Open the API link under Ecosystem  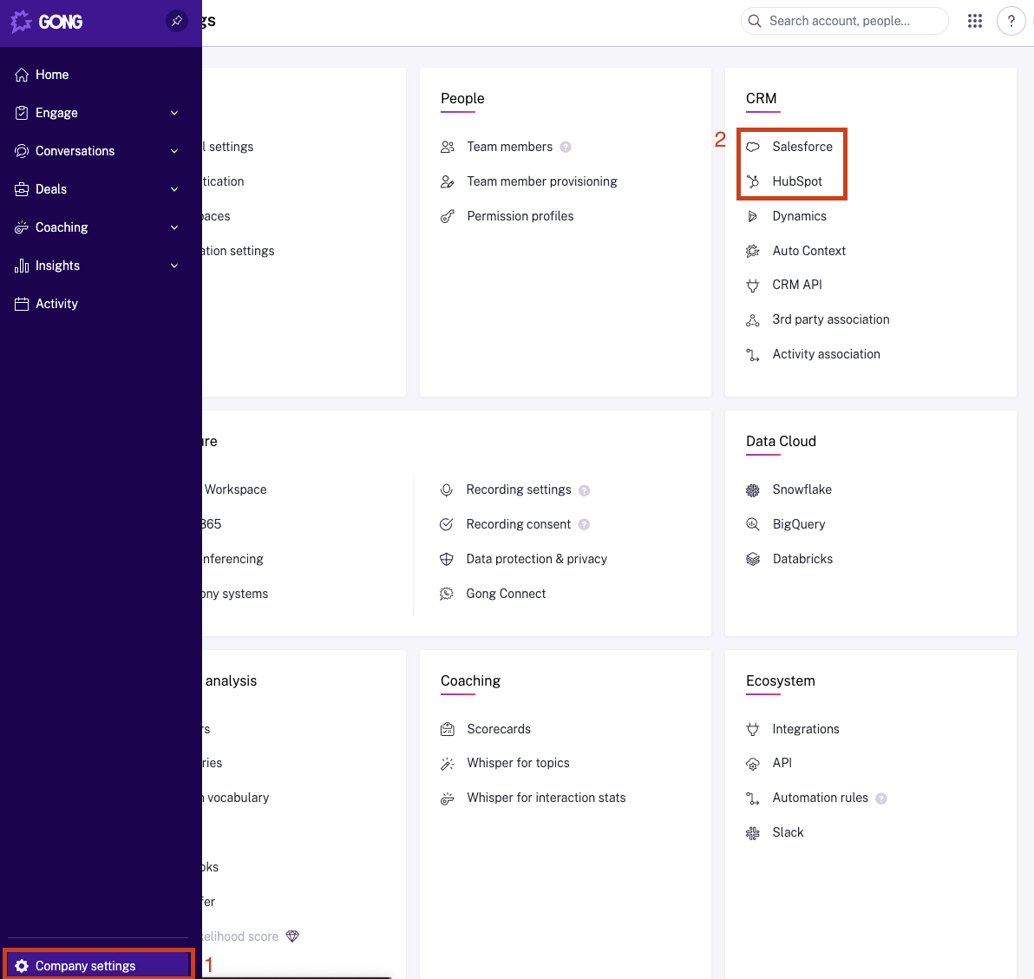pos(782,763)
